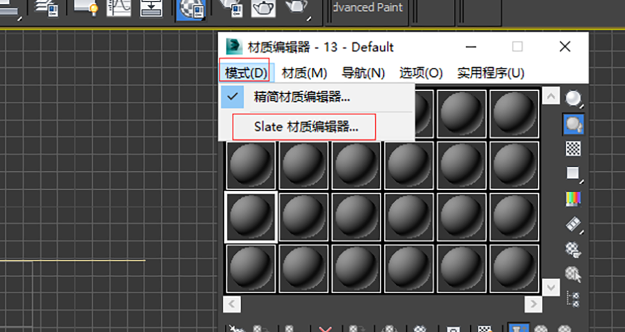Screen dimensions: 625x332
Task: Maximize the 材质编辑器 window
Action: pyautogui.click(x=517, y=47)
